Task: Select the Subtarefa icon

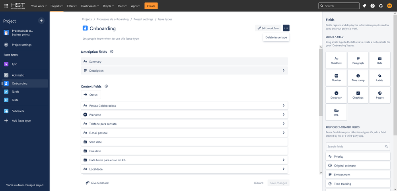Action: 6,111
